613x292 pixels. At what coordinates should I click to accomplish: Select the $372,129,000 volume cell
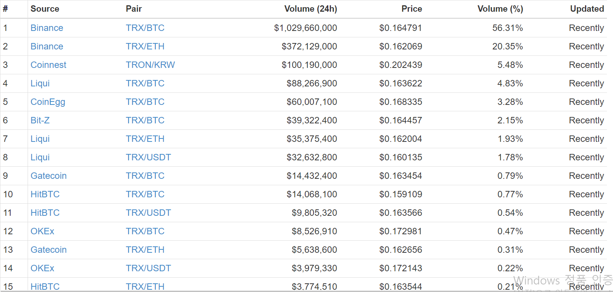coord(309,46)
